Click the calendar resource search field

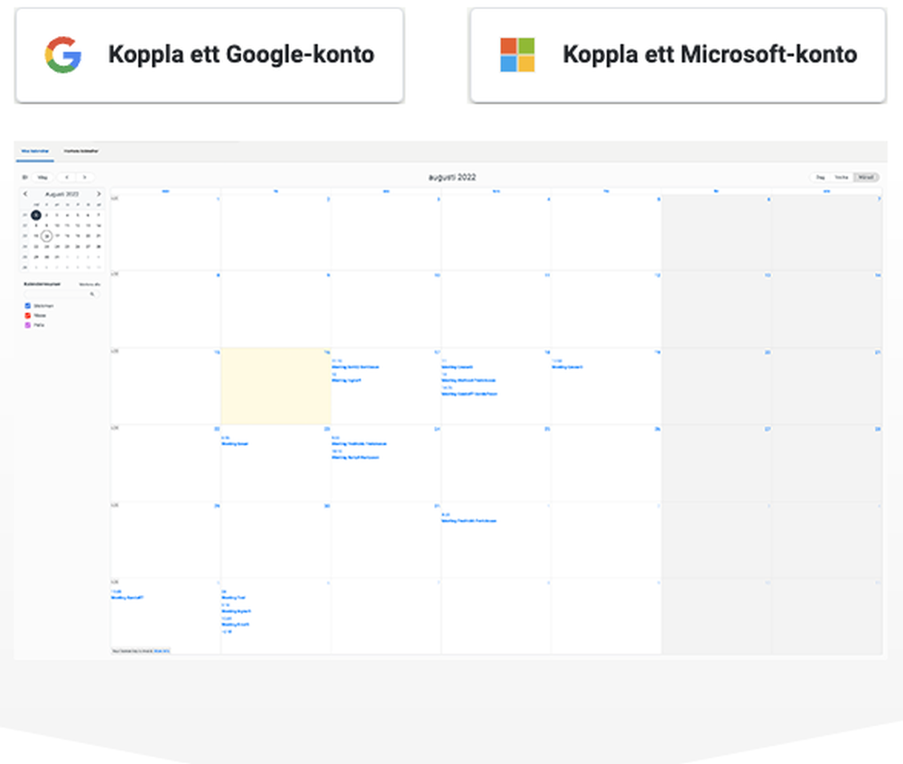pyautogui.click(x=61, y=294)
